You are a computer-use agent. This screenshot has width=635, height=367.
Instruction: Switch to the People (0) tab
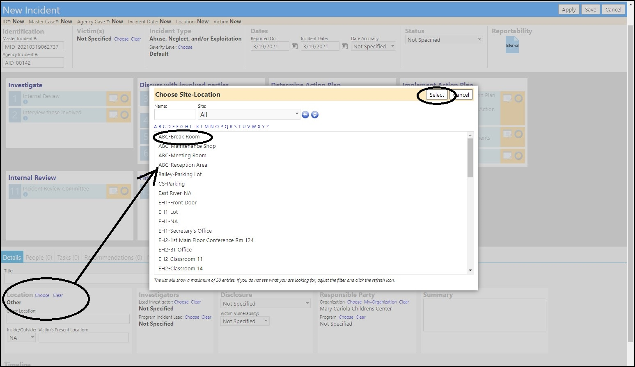(x=39, y=258)
